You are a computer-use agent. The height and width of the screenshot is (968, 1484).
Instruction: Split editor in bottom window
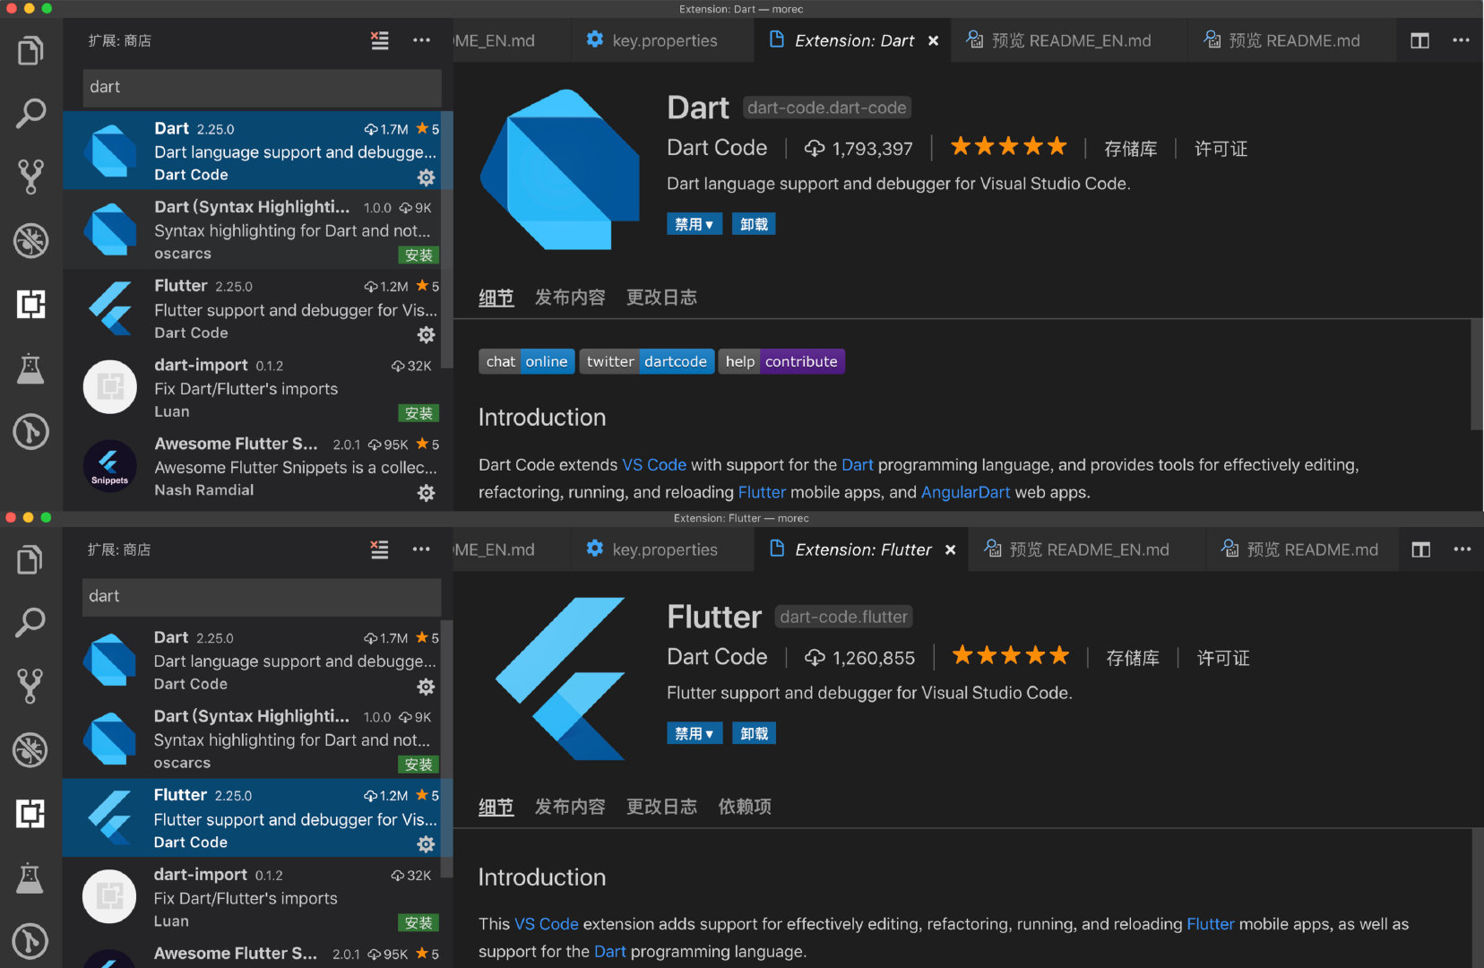[x=1421, y=549]
